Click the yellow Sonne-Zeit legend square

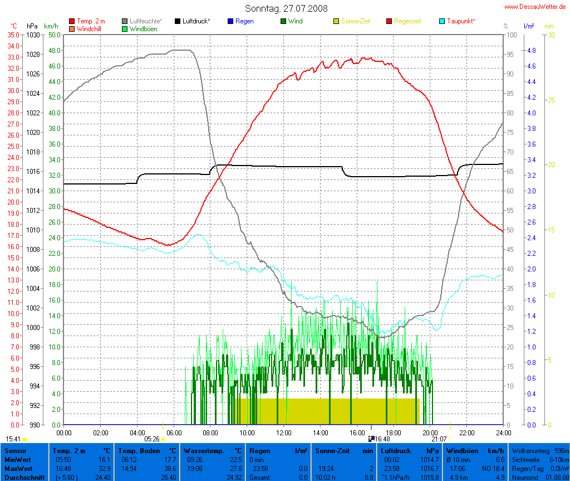[336, 21]
